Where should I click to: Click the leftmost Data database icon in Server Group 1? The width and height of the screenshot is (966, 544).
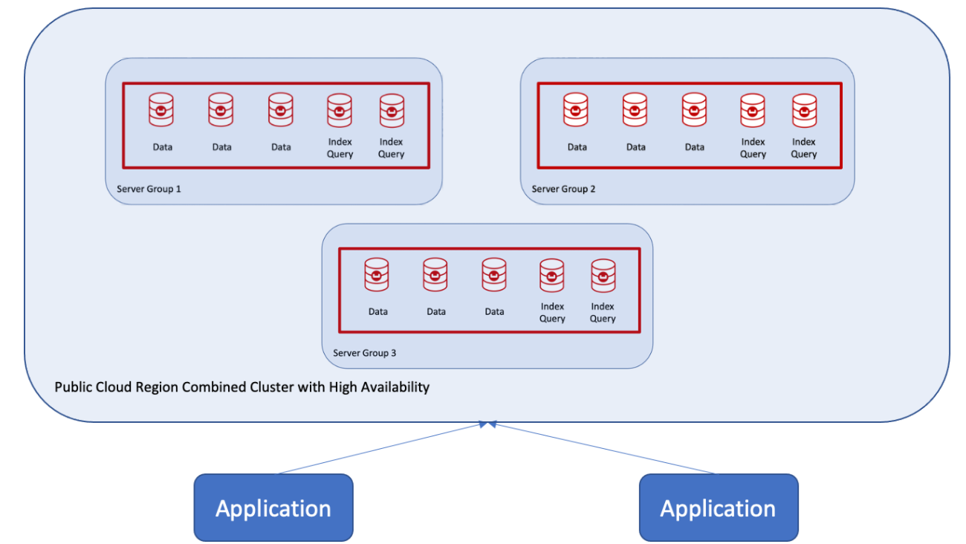(161, 110)
